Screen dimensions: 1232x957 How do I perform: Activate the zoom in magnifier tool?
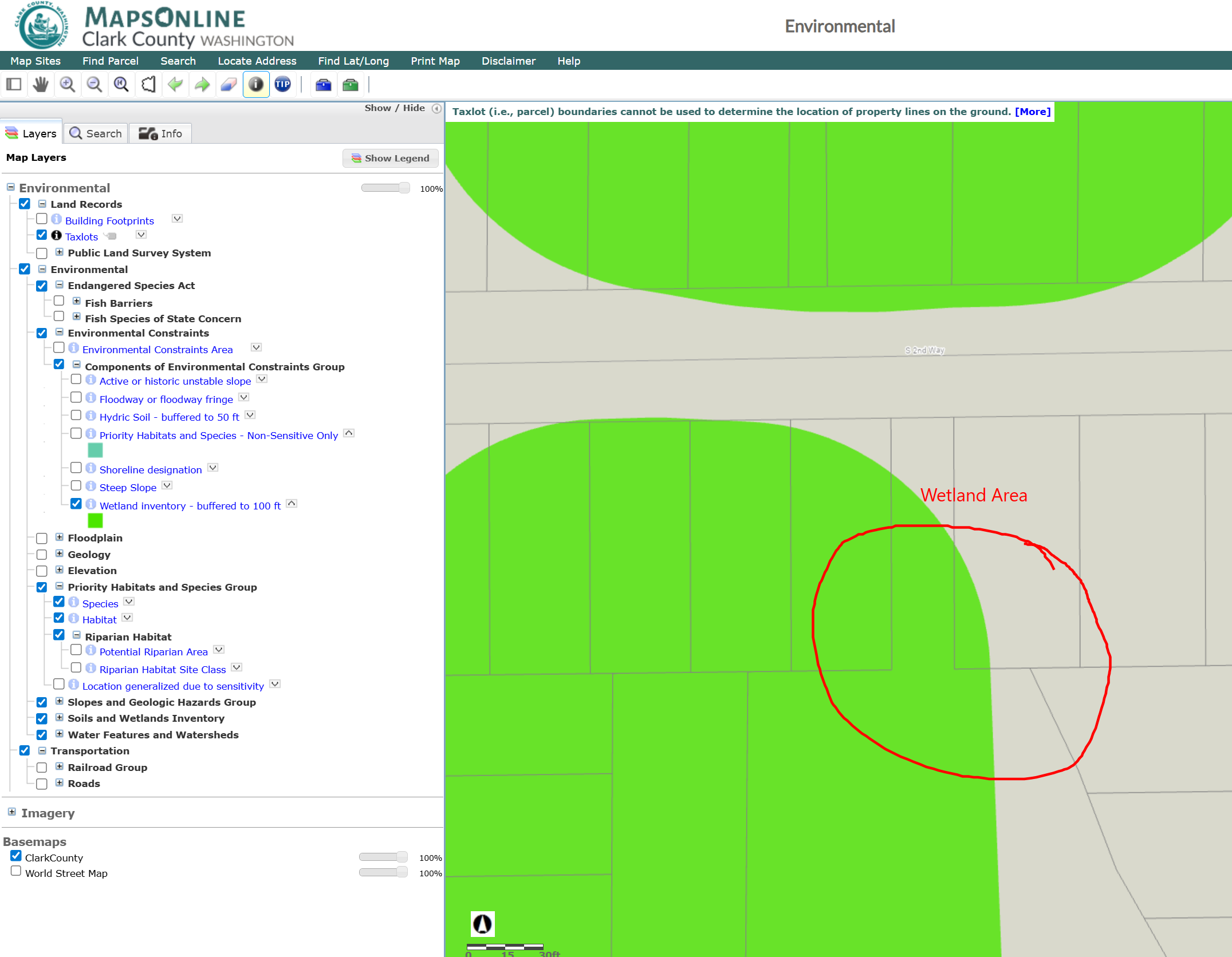pos(67,85)
